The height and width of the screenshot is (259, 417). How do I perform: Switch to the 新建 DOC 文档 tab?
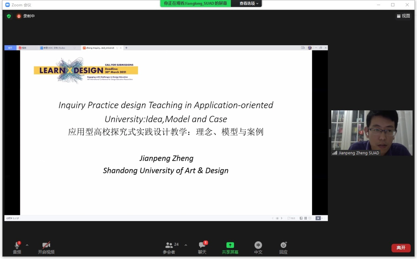(54, 48)
